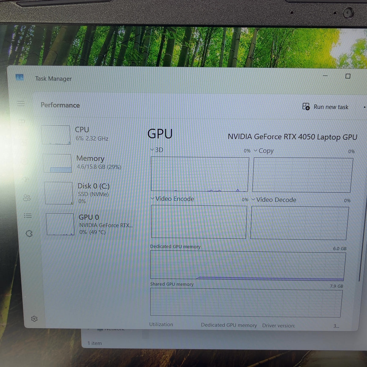Open the Details list icon
This screenshot has height=367, width=367.
click(28, 216)
